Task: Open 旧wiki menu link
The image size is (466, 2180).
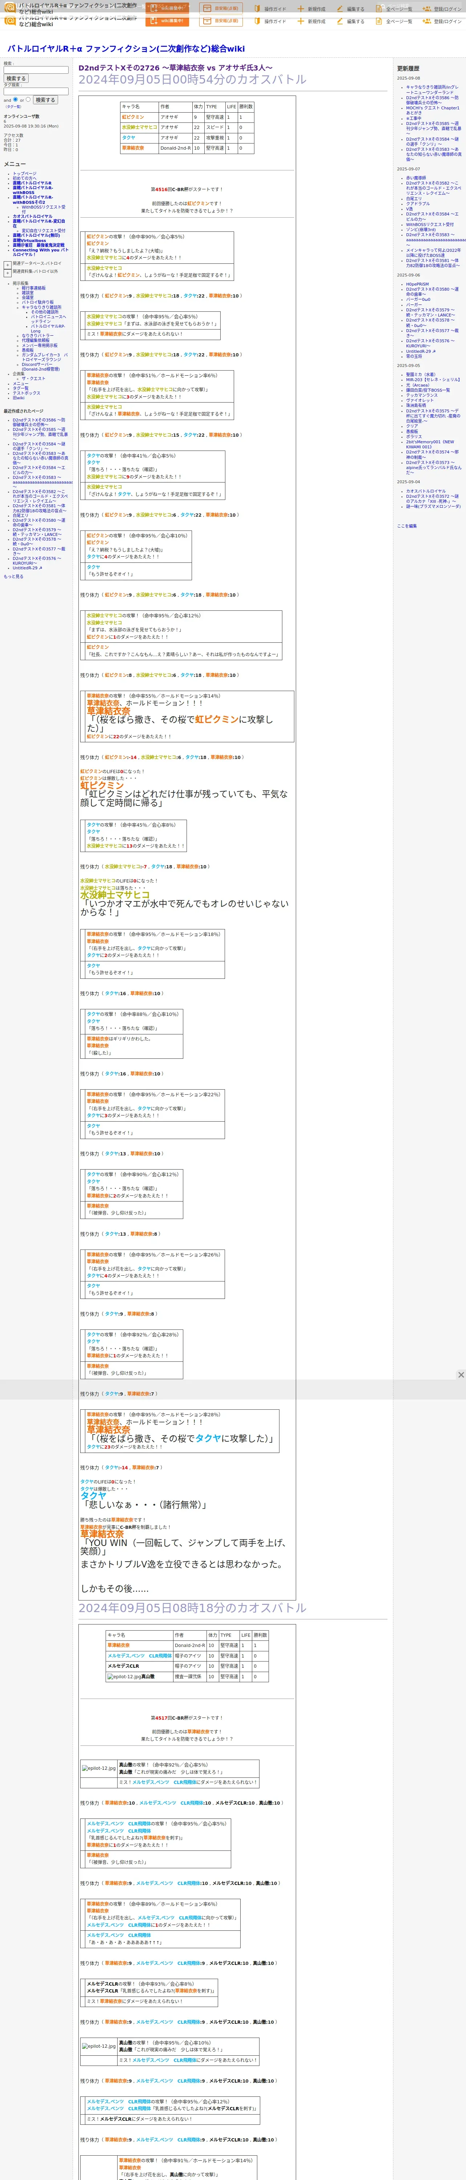Action: pyautogui.click(x=19, y=398)
